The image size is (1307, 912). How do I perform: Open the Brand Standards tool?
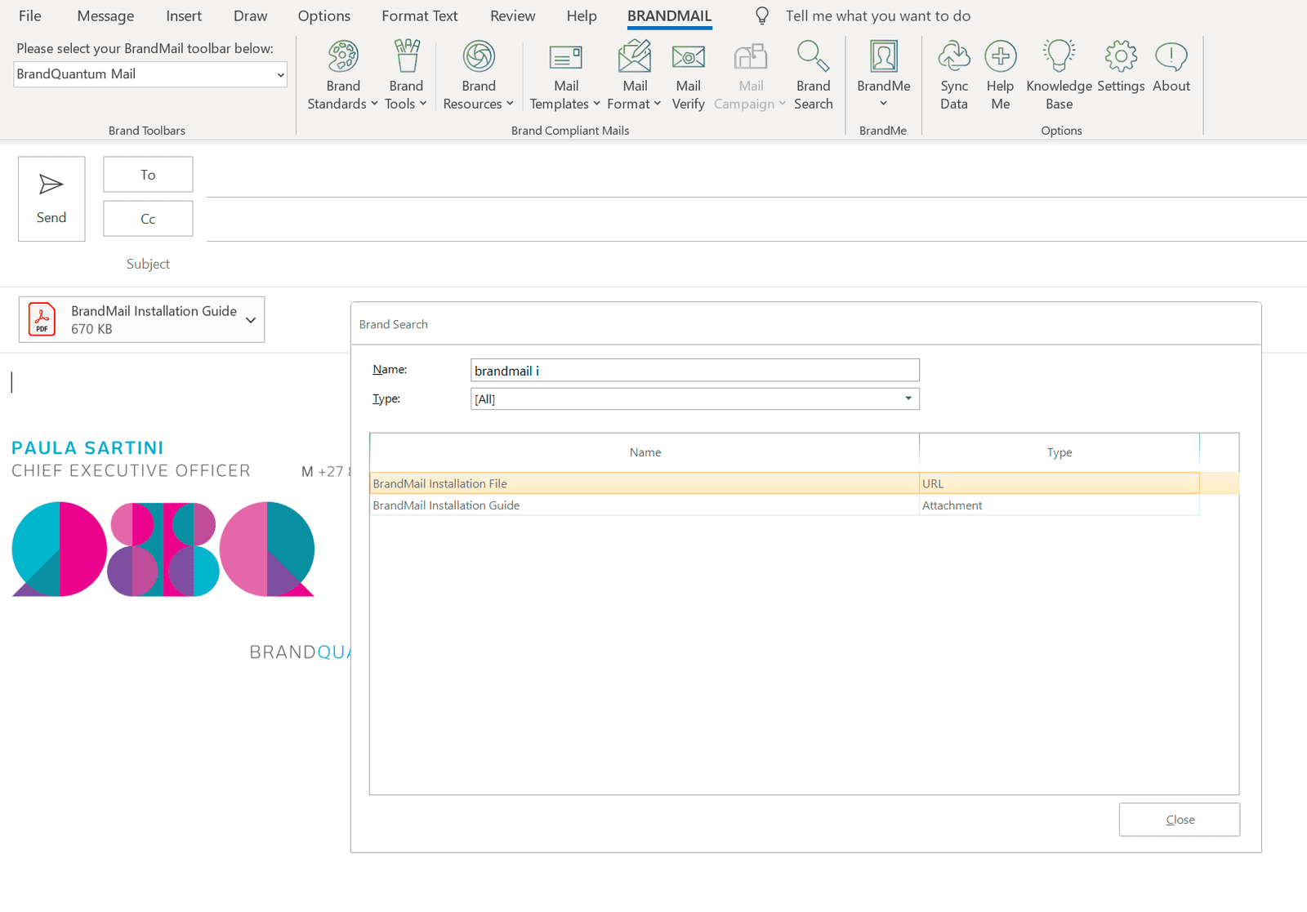342,73
